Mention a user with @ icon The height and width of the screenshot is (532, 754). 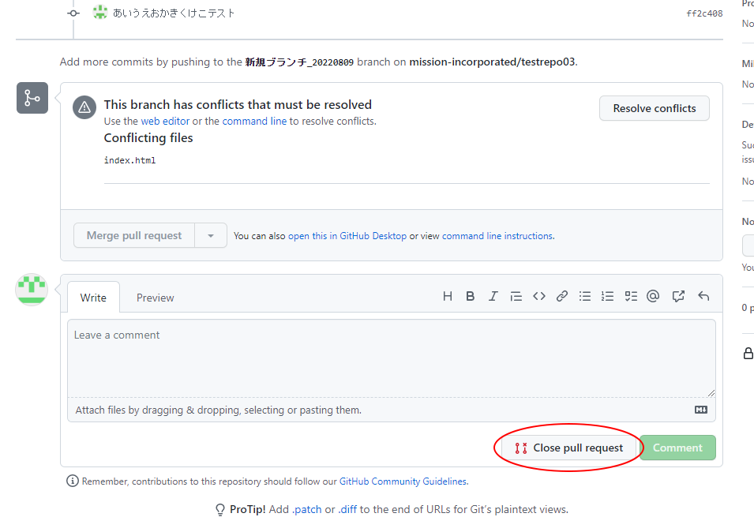653,297
